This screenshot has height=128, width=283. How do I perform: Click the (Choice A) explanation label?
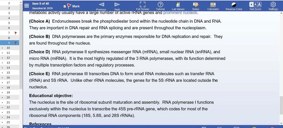tap(39, 21)
